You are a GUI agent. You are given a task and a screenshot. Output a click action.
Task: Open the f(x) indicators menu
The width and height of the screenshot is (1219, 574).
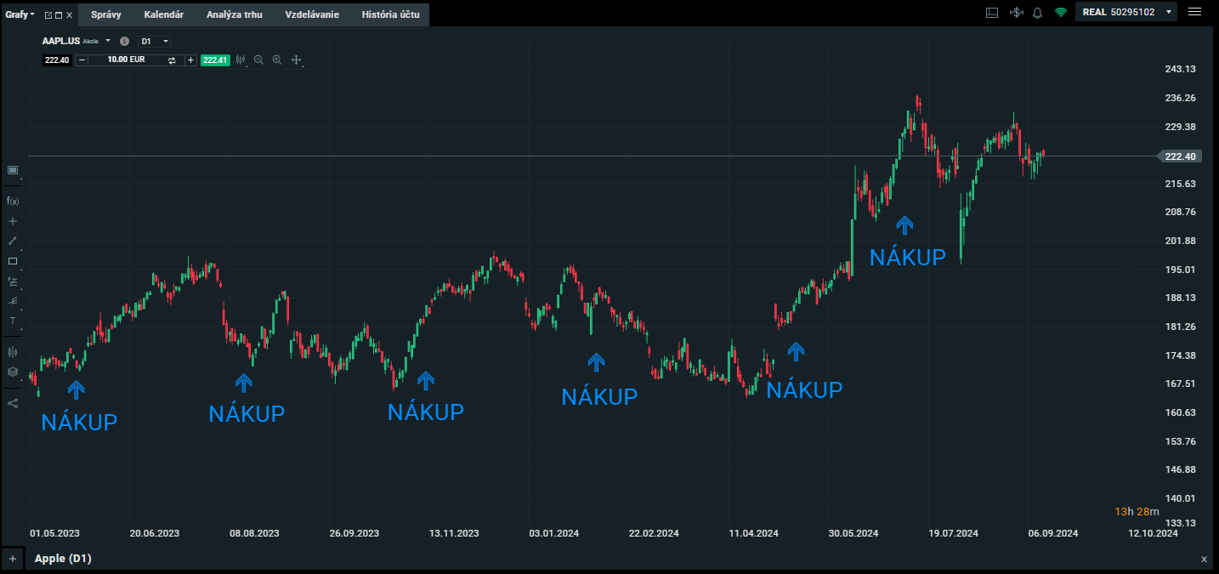point(13,201)
